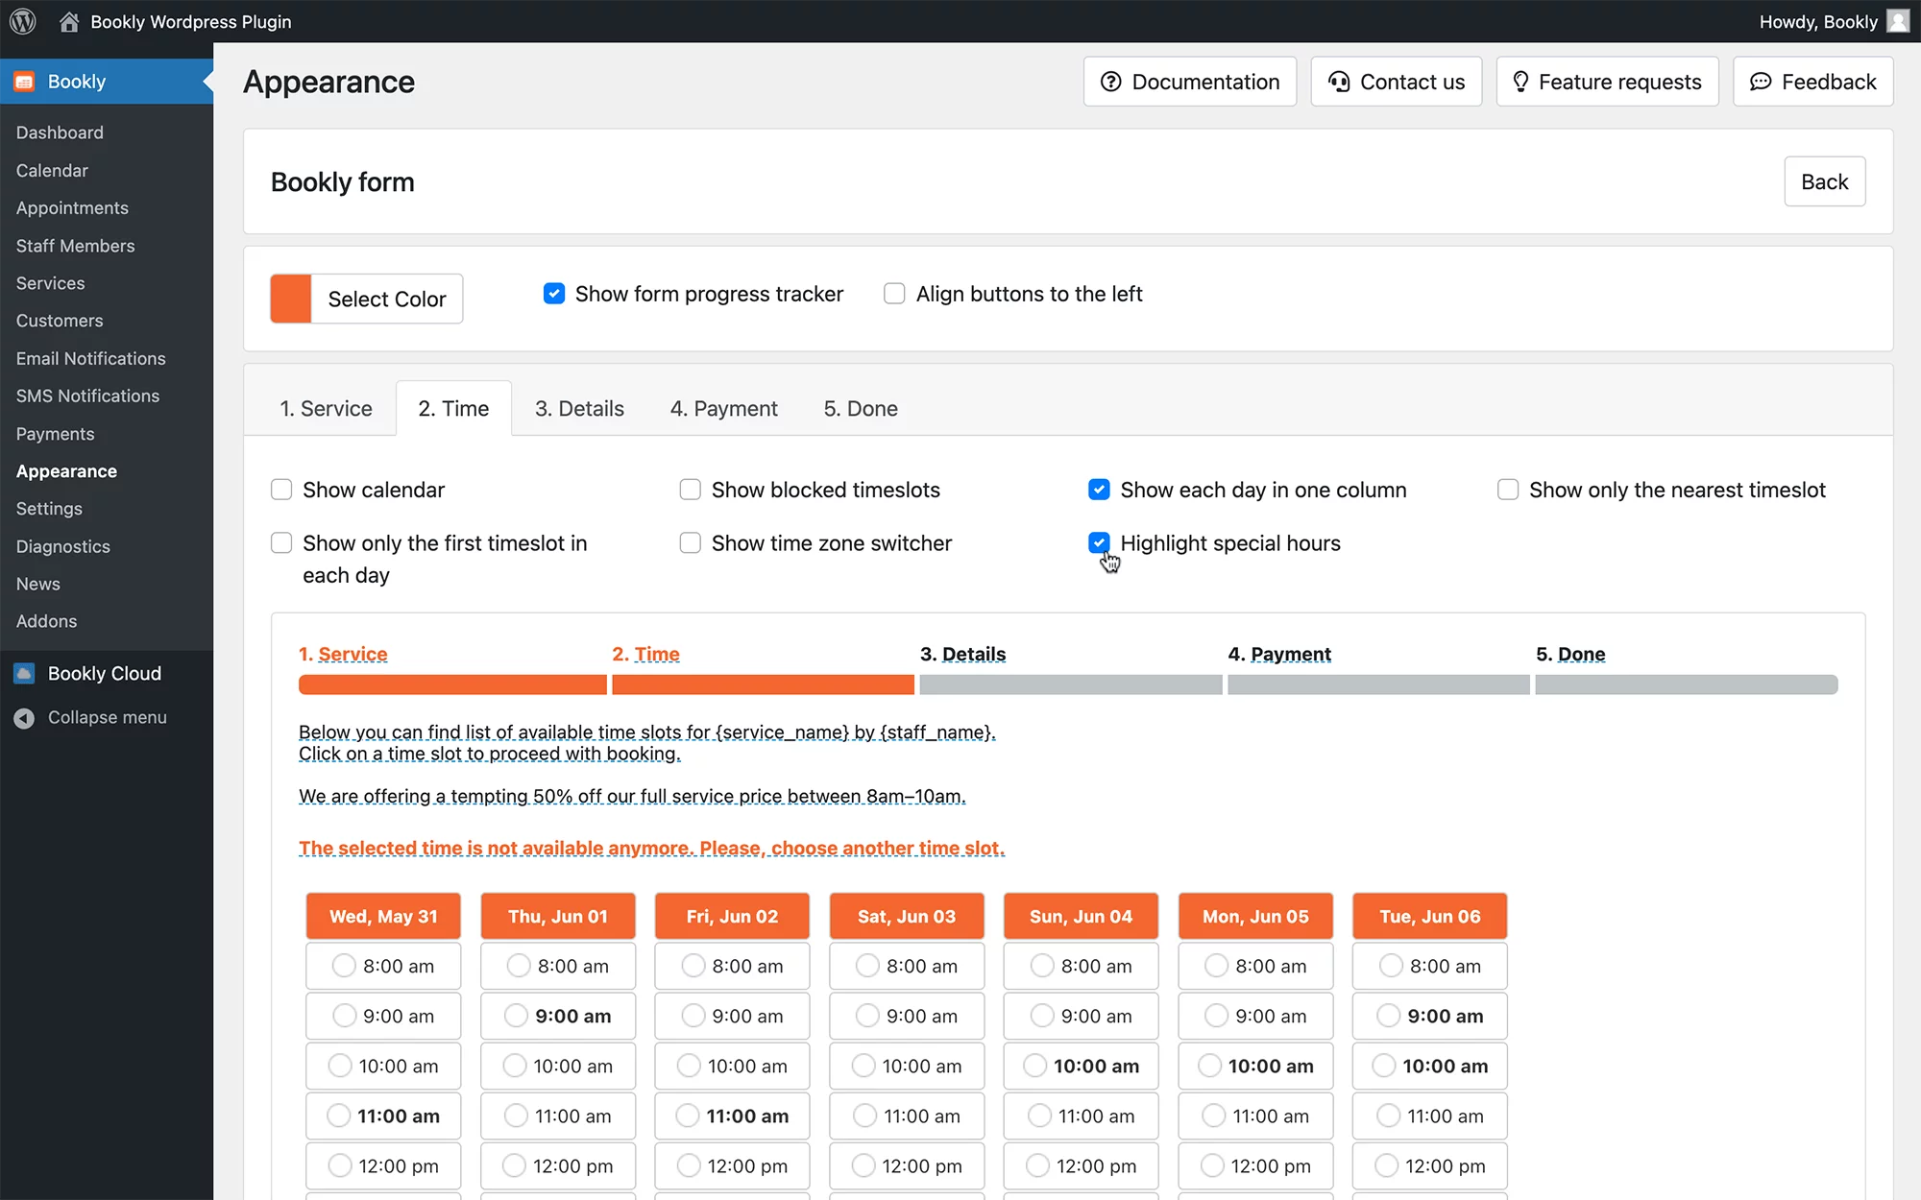Edit the time not available error text
The width and height of the screenshot is (1921, 1200).
[x=651, y=848]
